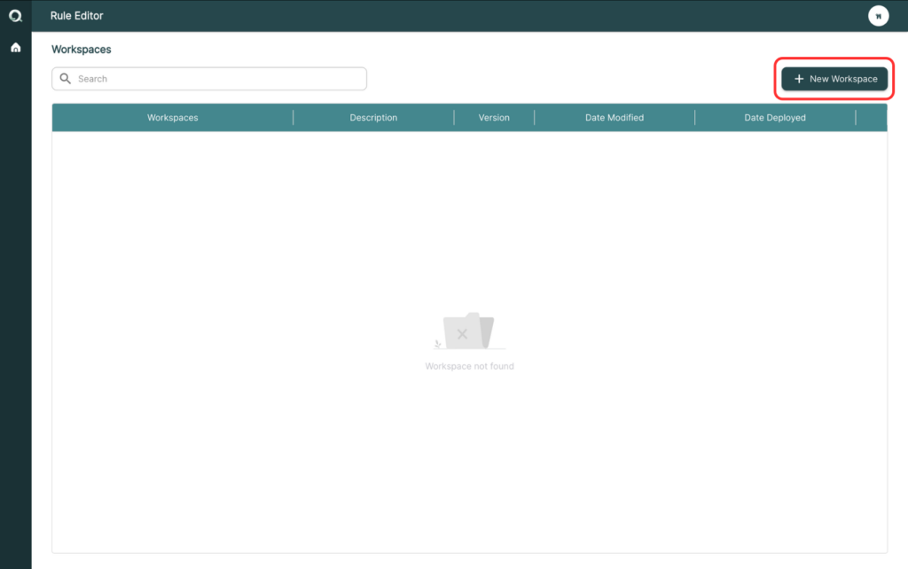
Task: Sort by the Date Deployed column
Action: click(775, 118)
